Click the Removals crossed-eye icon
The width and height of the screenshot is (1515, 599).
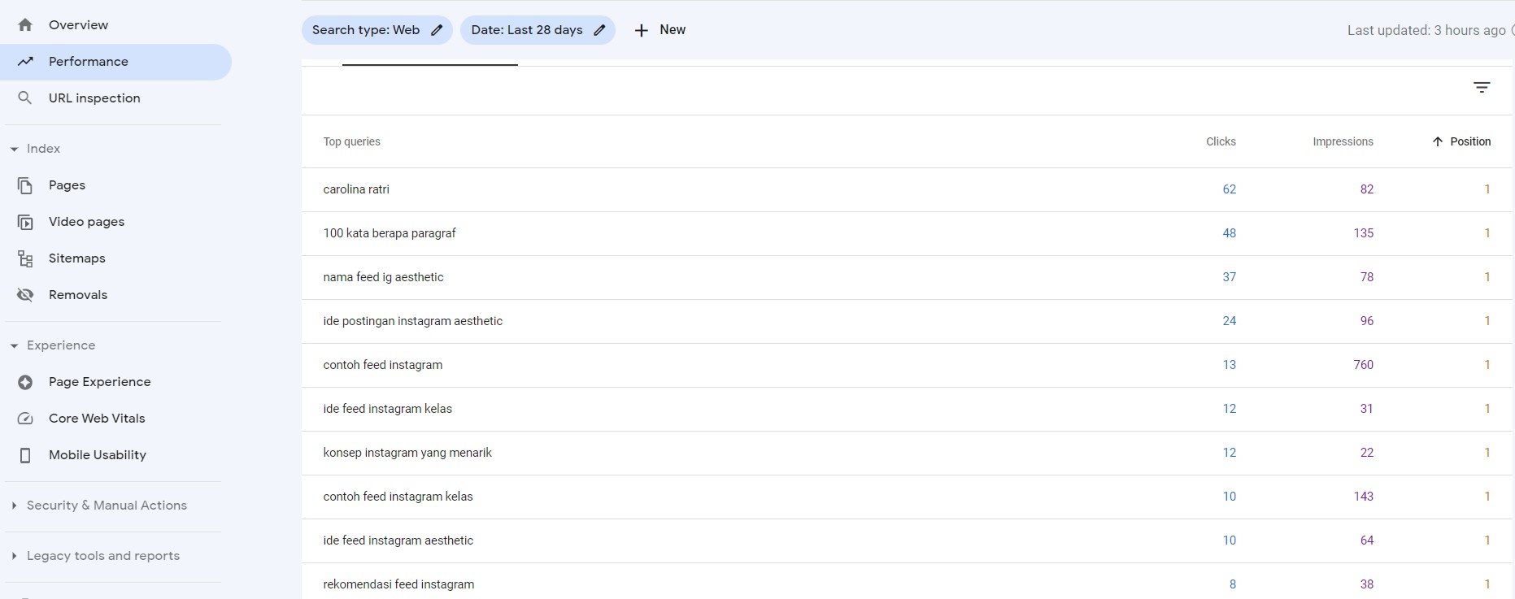click(x=25, y=295)
